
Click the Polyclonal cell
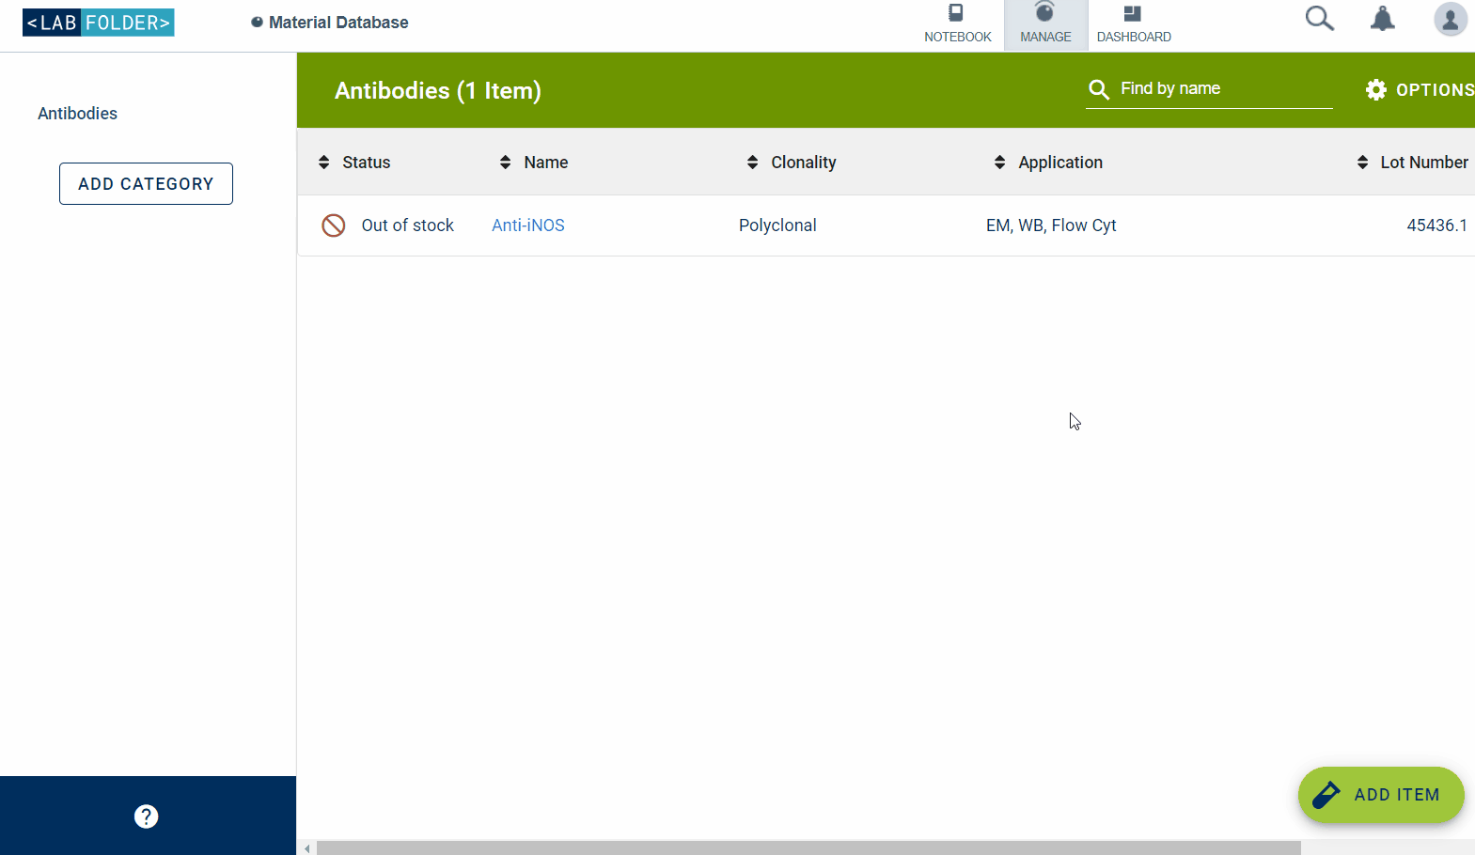(777, 225)
